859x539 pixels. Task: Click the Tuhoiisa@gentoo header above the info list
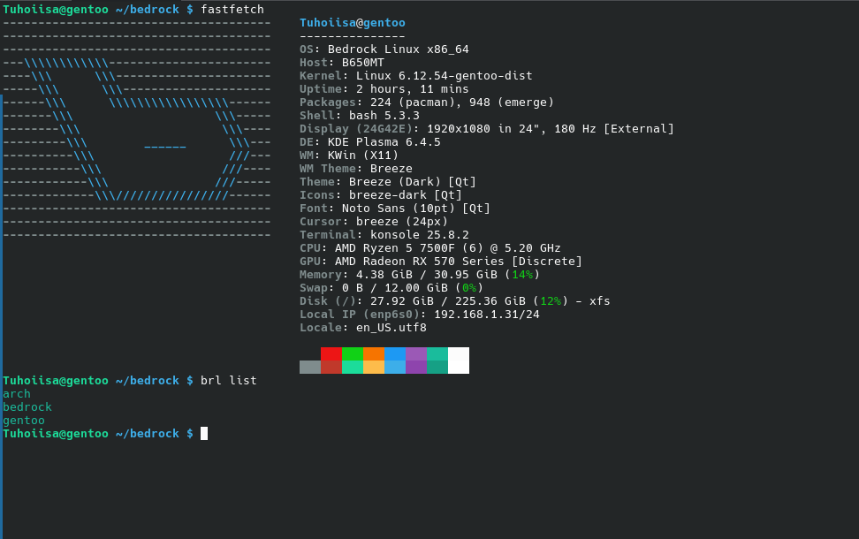353,22
